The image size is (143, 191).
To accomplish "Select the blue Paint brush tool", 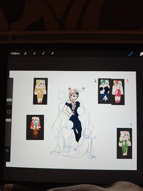I will point(131,54).
